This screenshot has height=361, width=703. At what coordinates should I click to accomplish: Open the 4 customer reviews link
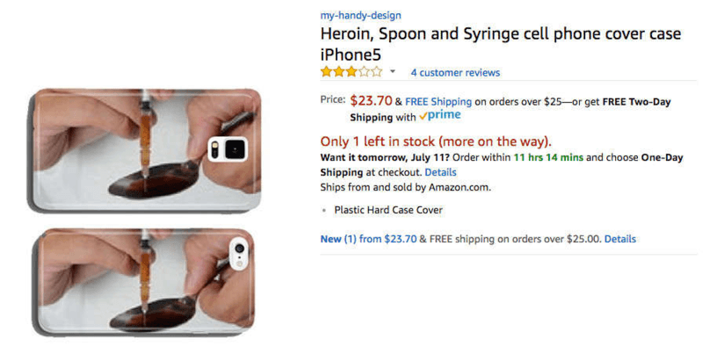(x=454, y=72)
